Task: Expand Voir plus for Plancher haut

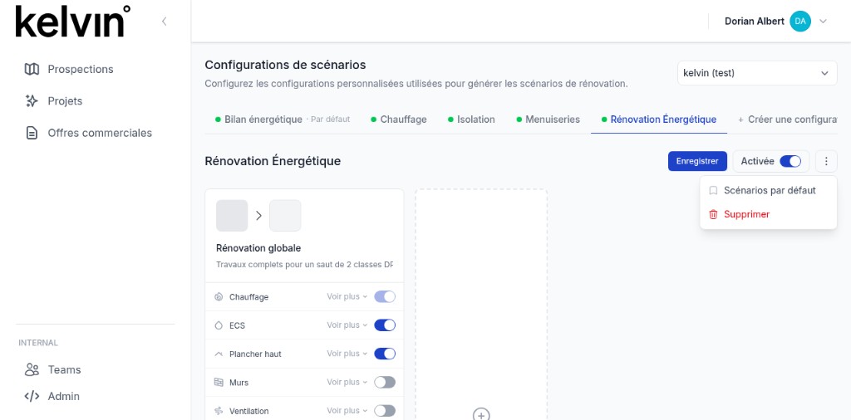Action: pos(347,354)
